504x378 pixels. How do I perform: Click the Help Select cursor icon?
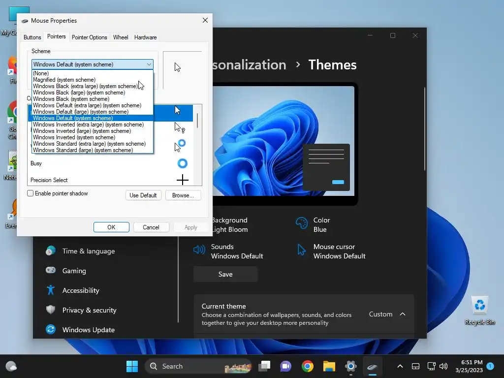pos(179,127)
